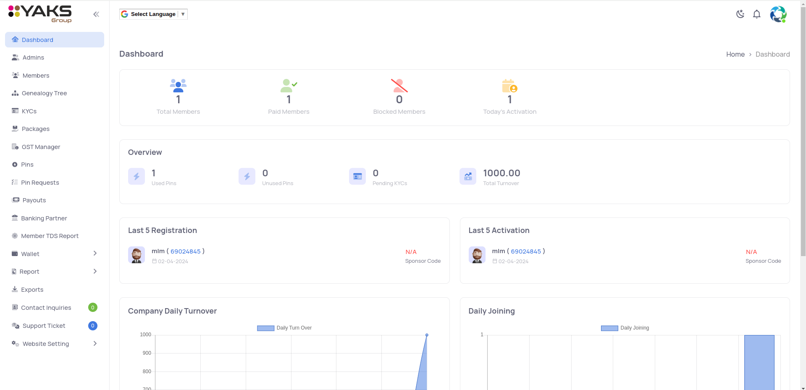806x390 pixels.
Task: Click member avatar in Last 5 Registration
Action: tap(137, 255)
